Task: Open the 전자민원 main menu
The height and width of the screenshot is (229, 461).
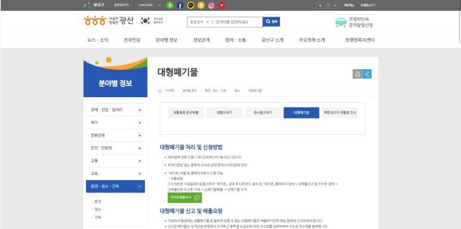Action: click(132, 41)
